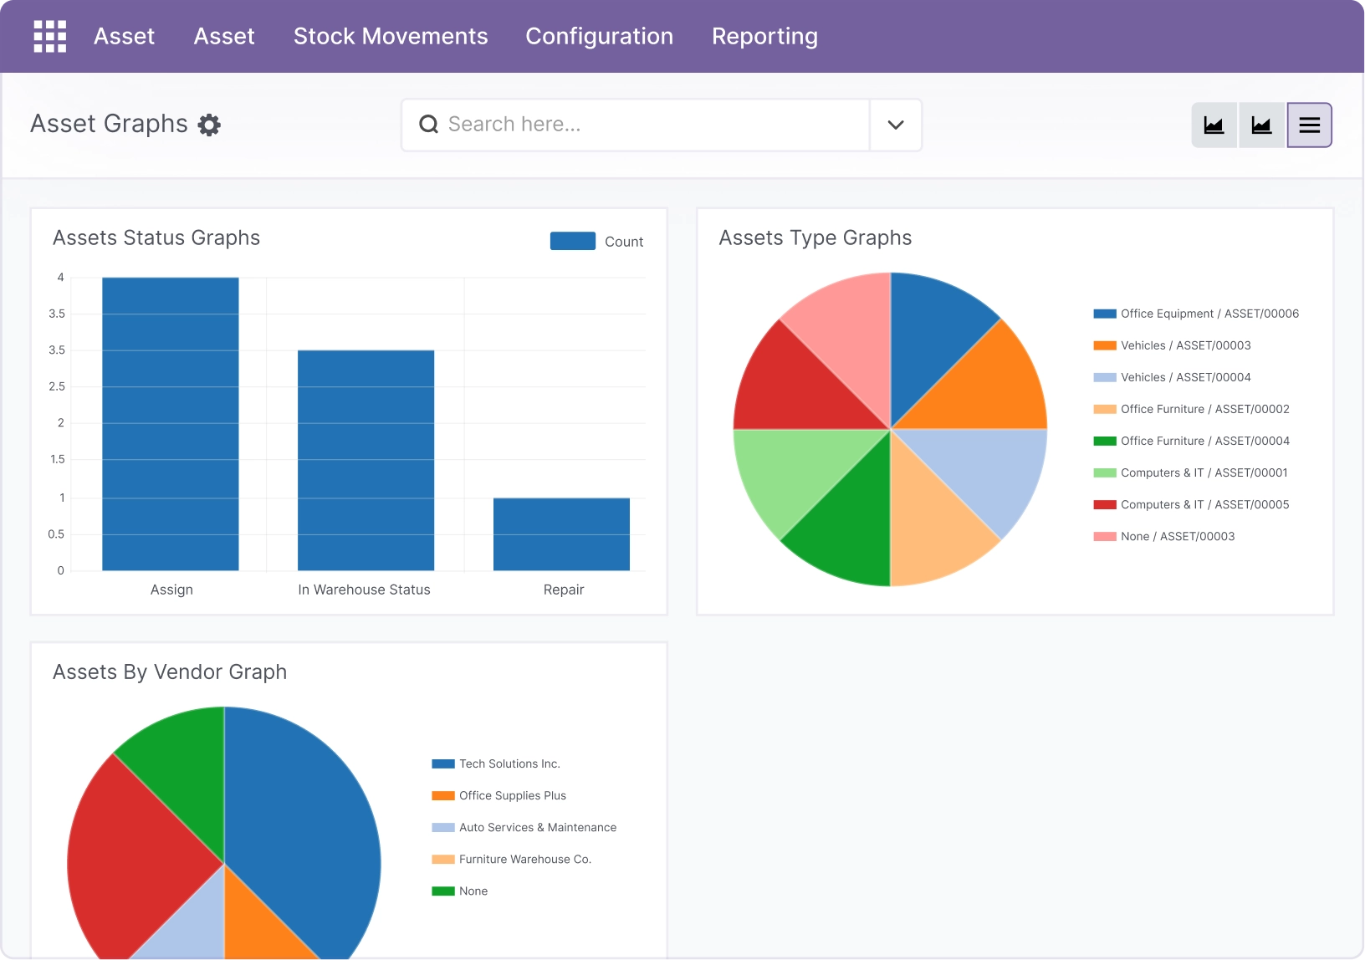Toggle Office Equipment / ASSET/00006 legend swatch
1365x960 pixels.
tap(1105, 314)
